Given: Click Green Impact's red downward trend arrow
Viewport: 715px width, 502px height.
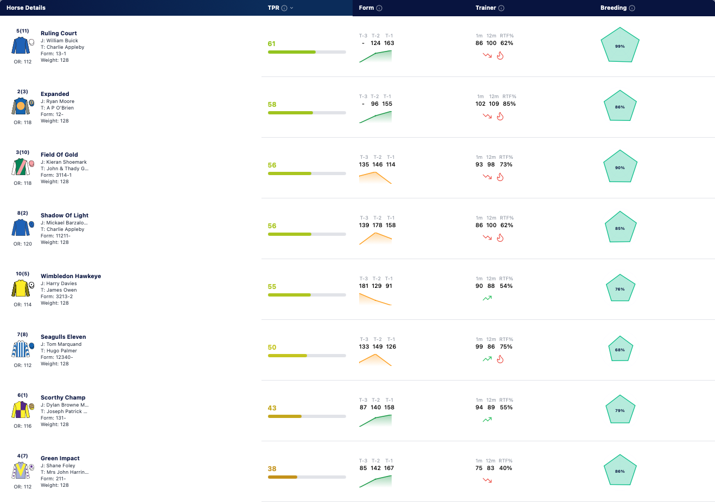Looking at the screenshot, I should tap(487, 480).
